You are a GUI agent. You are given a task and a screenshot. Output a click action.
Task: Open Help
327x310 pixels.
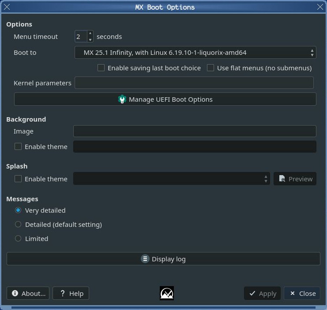(x=71, y=293)
